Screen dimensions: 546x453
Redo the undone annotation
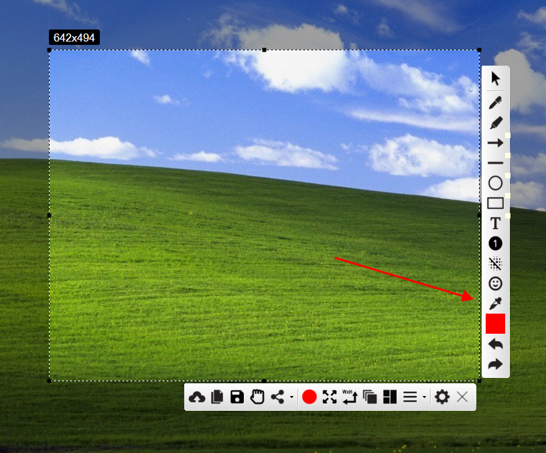495,365
